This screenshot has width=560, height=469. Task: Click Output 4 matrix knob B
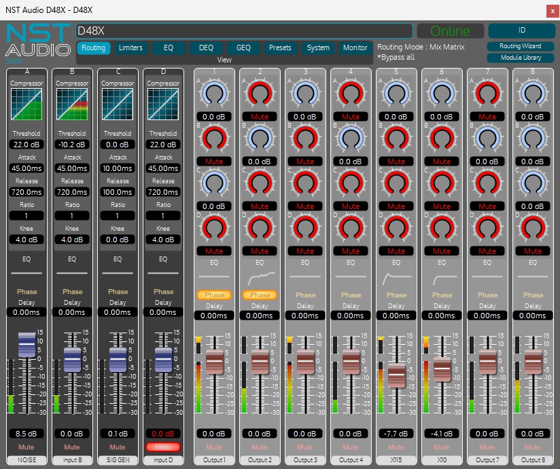[x=351, y=138]
